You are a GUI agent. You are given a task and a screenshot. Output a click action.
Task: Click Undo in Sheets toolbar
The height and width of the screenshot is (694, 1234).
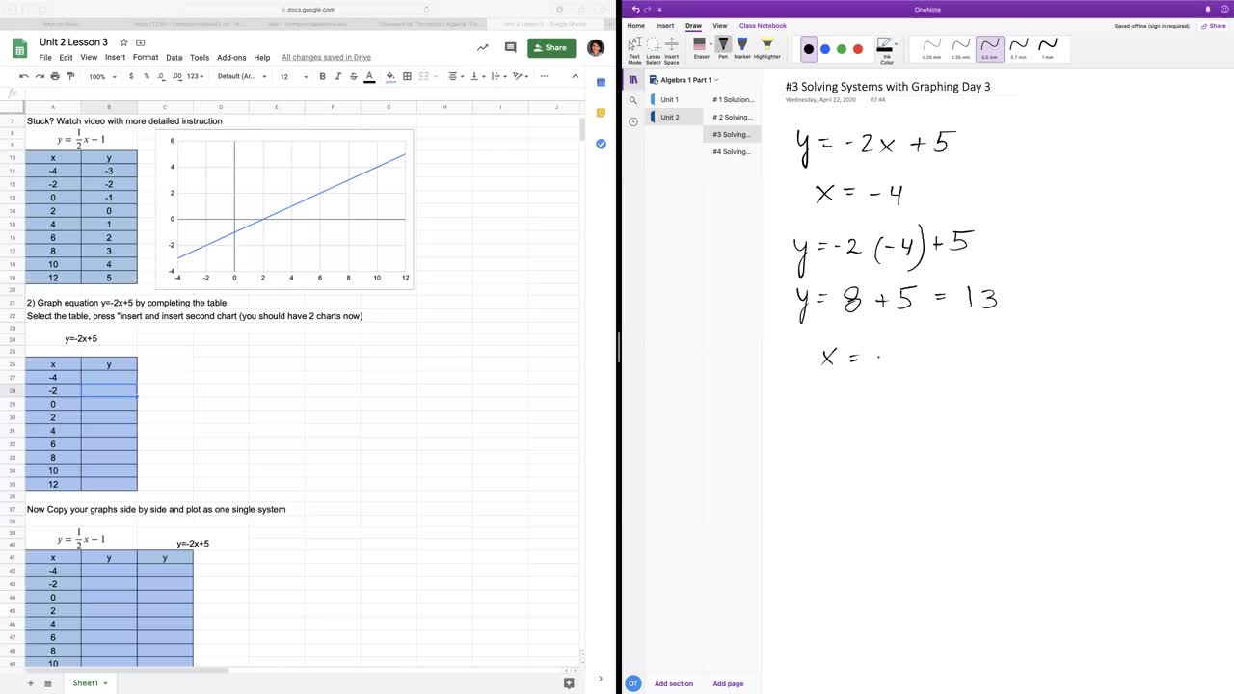click(x=24, y=76)
